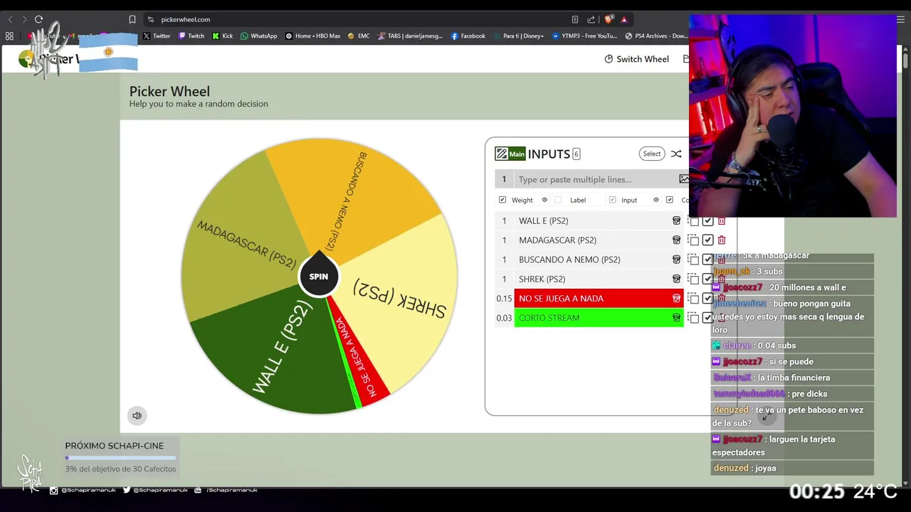Bookmark this page with the bookmark icon
Viewport: 911px width, 512px height.
[x=132, y=19]
